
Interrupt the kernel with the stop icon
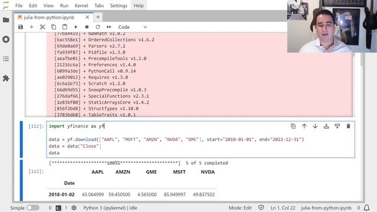(x=87, y=27)
